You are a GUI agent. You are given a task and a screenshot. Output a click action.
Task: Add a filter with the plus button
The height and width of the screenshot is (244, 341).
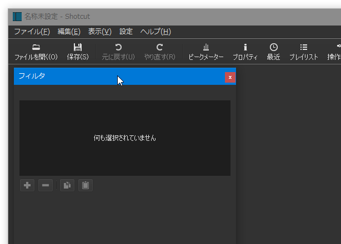point(27,185)
